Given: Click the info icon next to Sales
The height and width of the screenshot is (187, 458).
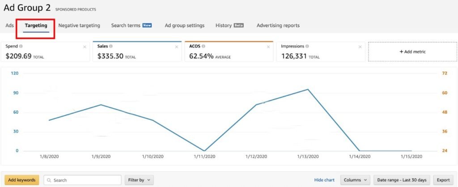Looking at the screenshot, I should (111, 46).
